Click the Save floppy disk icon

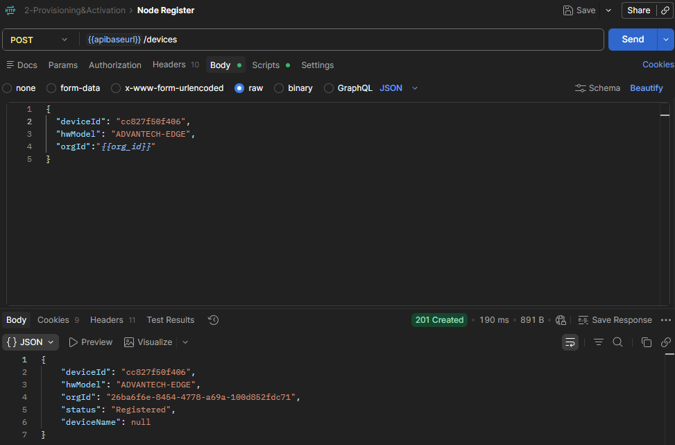tap(567, 10)
